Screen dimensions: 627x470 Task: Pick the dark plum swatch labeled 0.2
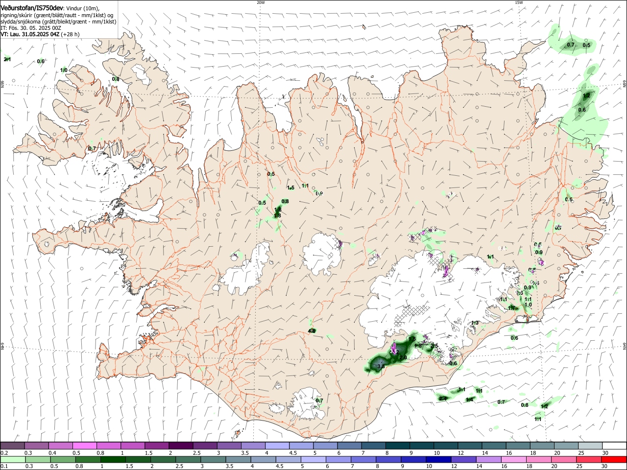12,446
